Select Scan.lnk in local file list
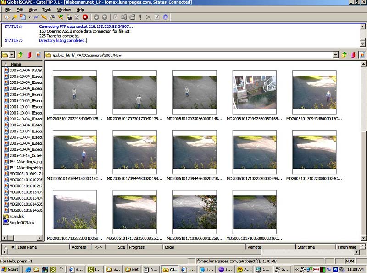This screenshot has width=367, height=273. [17, 216]
